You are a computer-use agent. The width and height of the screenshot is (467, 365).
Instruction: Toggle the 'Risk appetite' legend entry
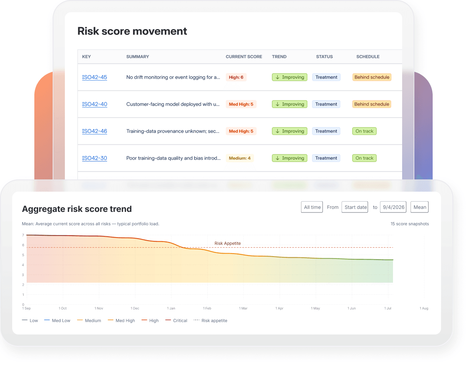pyautogui.click(x=211, y=321)
